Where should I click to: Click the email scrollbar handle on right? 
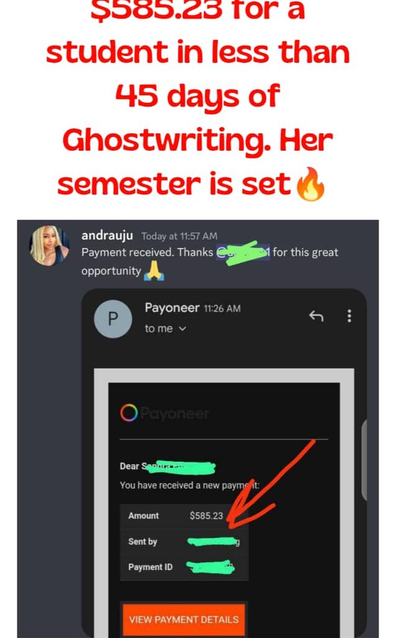364,460
